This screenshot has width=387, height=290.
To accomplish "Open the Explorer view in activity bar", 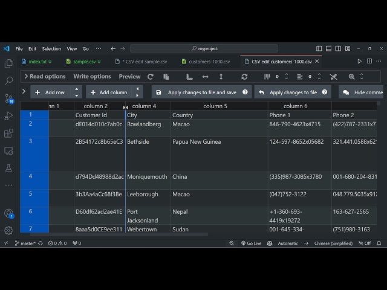I will point(8,63).
